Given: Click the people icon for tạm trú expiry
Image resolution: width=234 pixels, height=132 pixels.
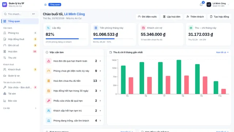Looking at the screenshot, I should (x=49, y=111).
